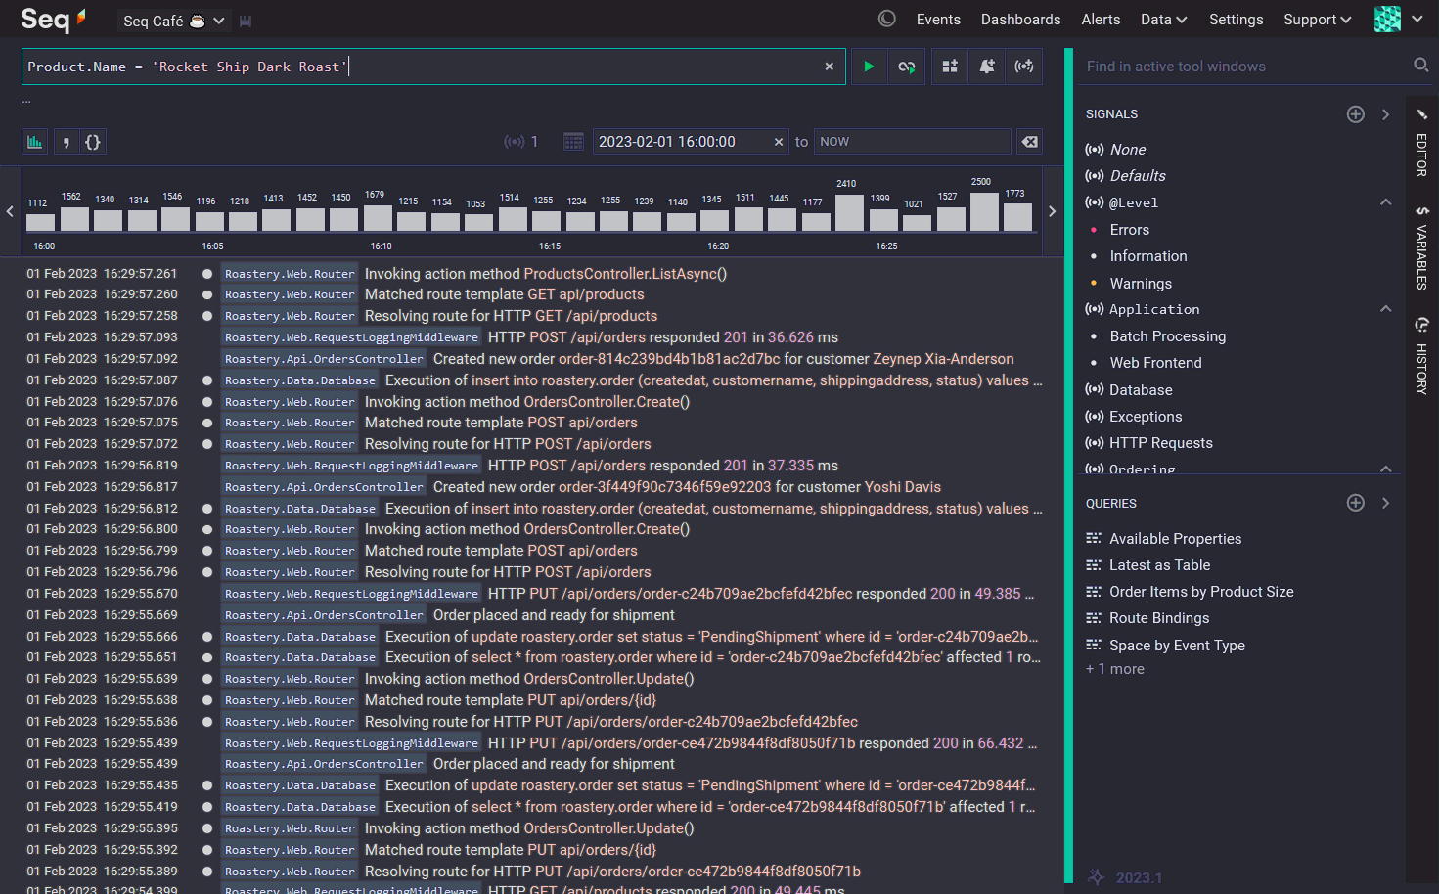Clear the entire date range
Viewport: 1439px width, 894px height.
tap(1030, 142)
